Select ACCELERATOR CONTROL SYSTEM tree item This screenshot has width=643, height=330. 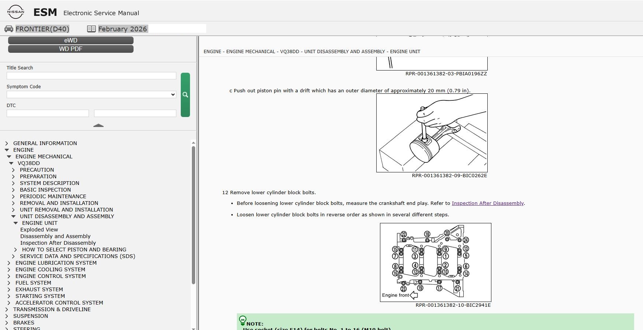59,303
